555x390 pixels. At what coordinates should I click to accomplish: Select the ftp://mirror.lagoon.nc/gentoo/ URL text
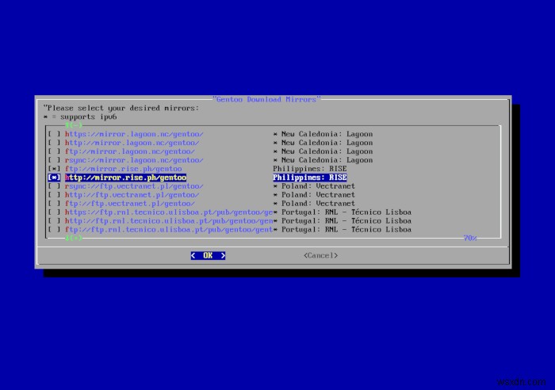[x=130, y=151]
